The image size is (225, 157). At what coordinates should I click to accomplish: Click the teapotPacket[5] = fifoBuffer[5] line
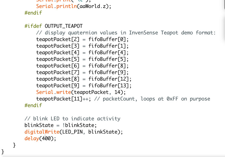[x=82, y=59]
